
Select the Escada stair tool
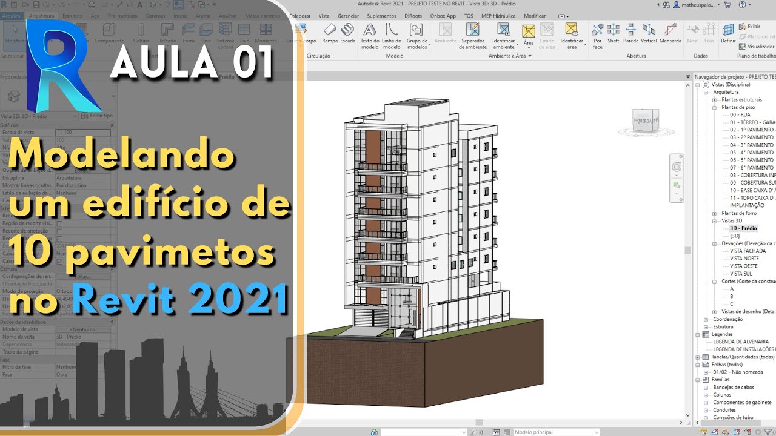347,33
